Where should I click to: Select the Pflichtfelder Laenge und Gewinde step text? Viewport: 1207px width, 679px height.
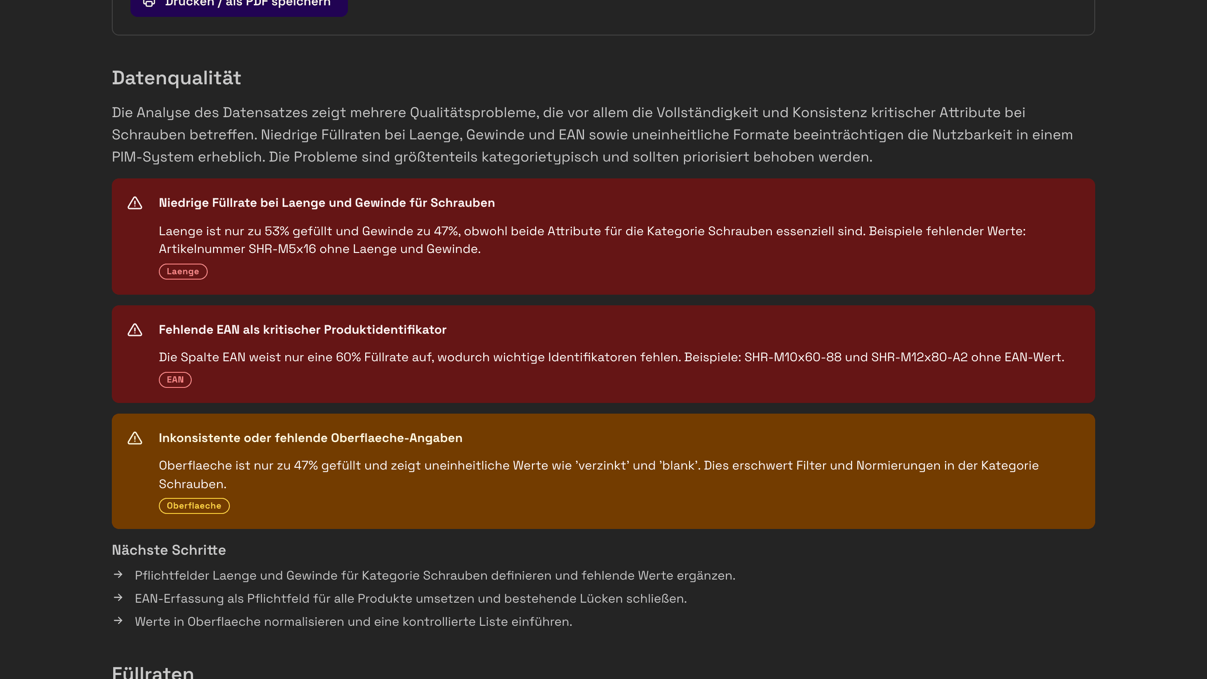(435, 576)
